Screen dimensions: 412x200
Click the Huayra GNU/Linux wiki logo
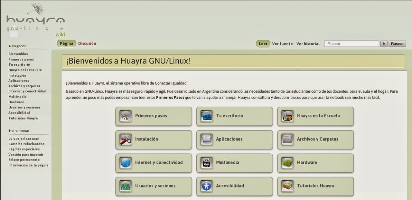pyautogui.click(x=35, y=19)
